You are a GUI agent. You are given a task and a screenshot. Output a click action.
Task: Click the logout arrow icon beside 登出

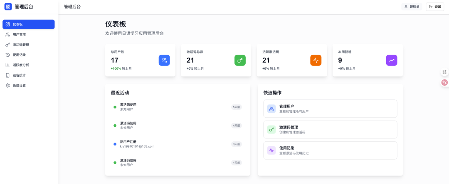pos(431,7)
